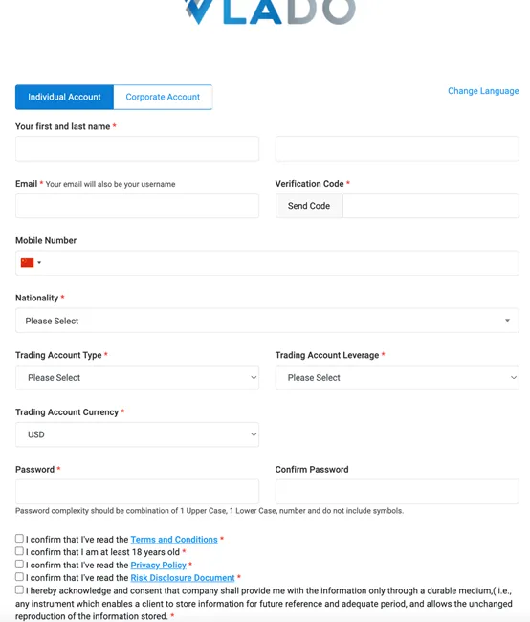Open the Trading Account Leverage dropdown
The height and width of the screenshot is (622, 530).
click(397, 377)
